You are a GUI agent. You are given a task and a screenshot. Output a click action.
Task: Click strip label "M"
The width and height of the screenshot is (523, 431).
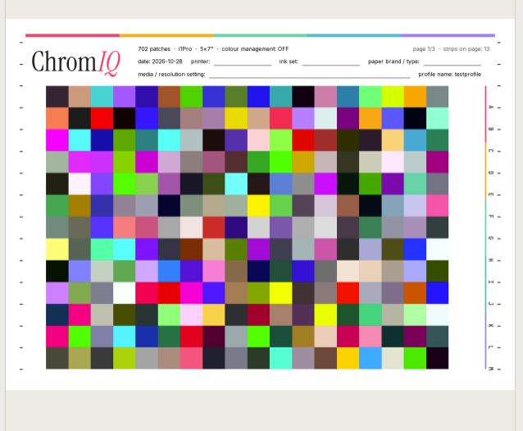(491, 369)
